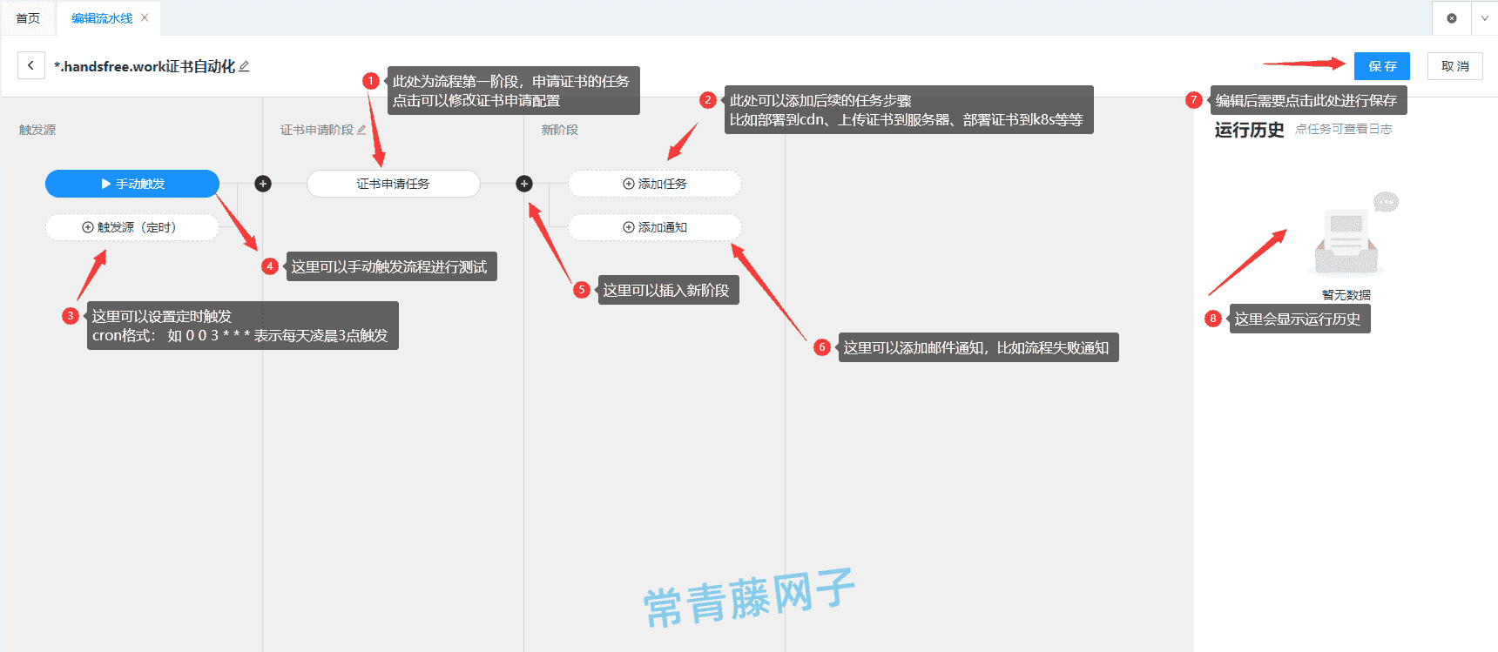Close the 编辑流水线 tab

coord(145,17)
